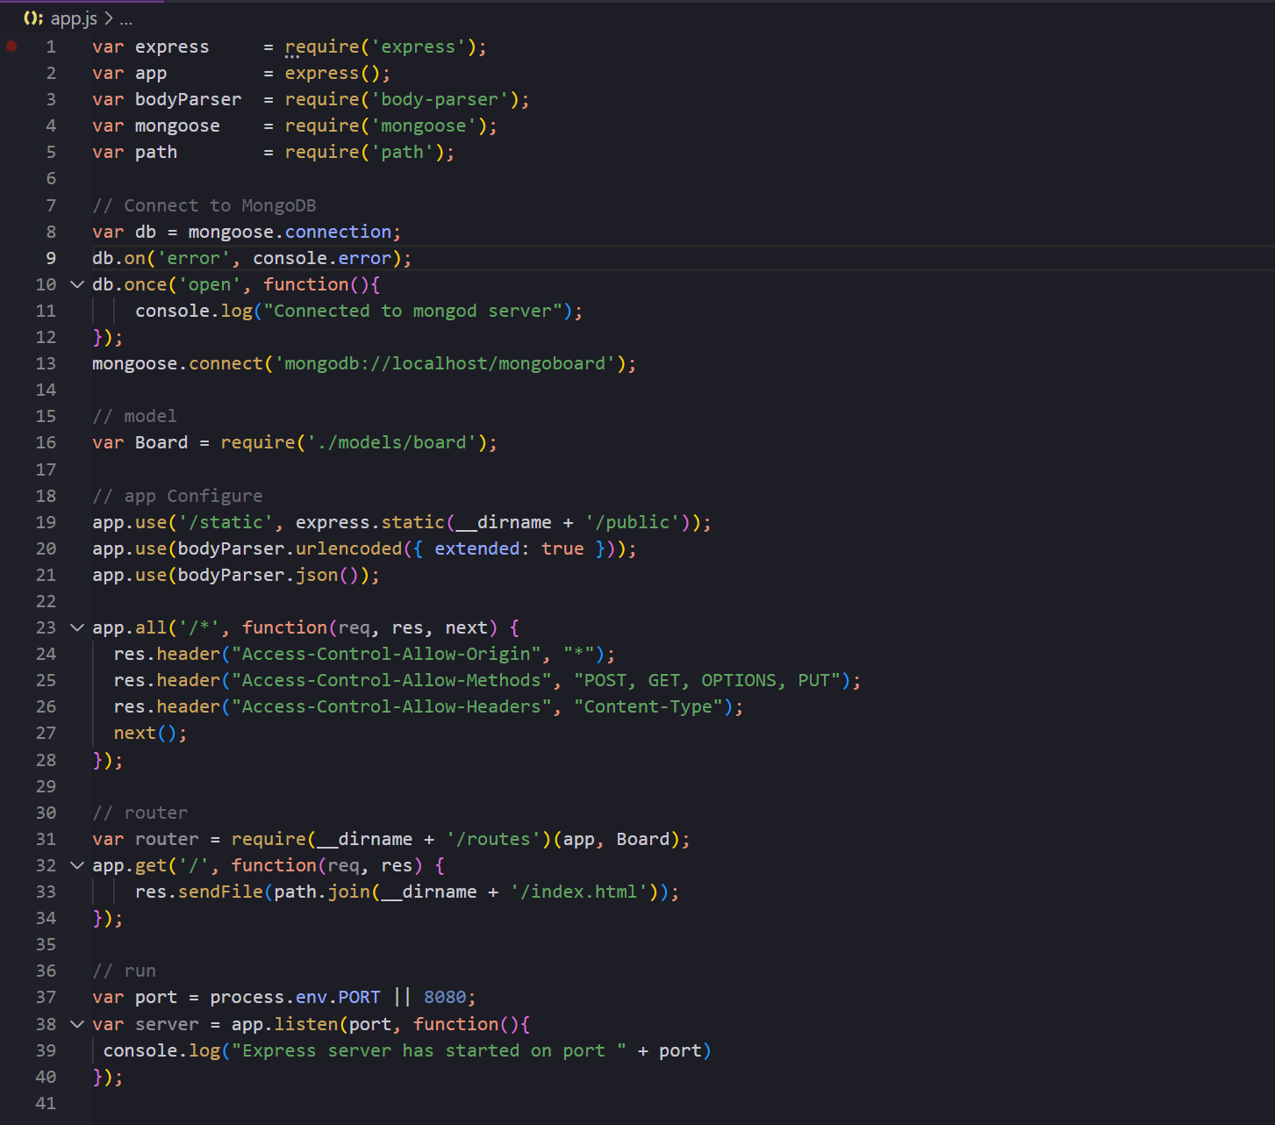
Task: Click the 'mongodb://localhost/mongoboard' connection string
Action: click(x=445, y=363)
